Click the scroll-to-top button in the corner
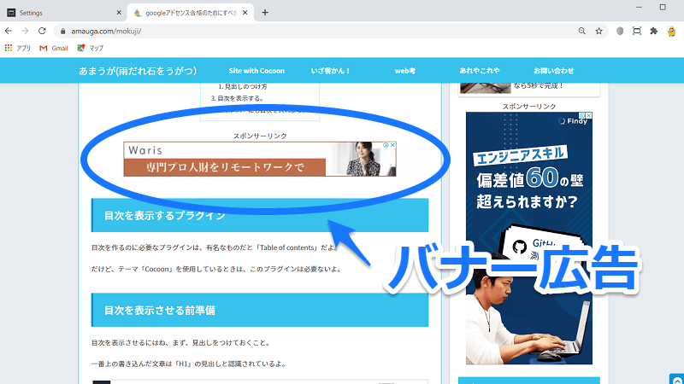Screen dimensions: 684x384 coord(675,377)
